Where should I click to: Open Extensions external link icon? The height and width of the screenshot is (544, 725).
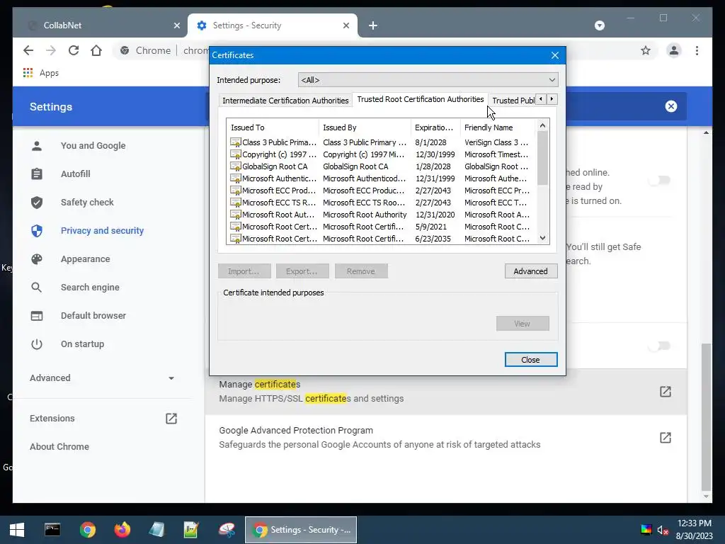tap(171, 418)
